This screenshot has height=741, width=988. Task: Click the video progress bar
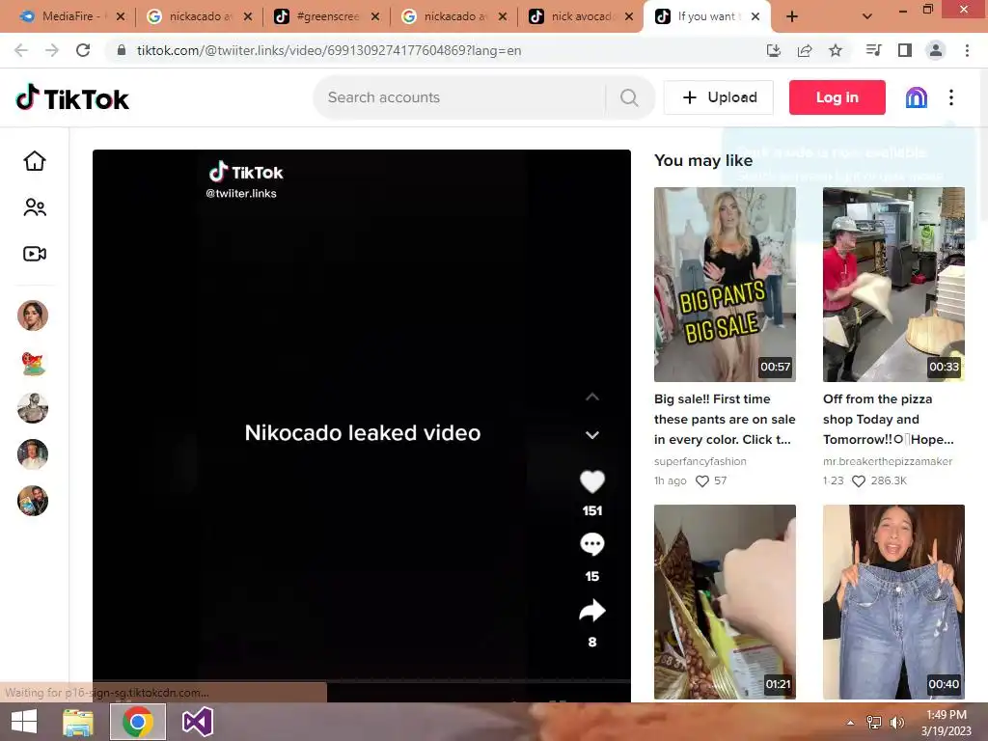pyautogui.click(x=362, y=681)
